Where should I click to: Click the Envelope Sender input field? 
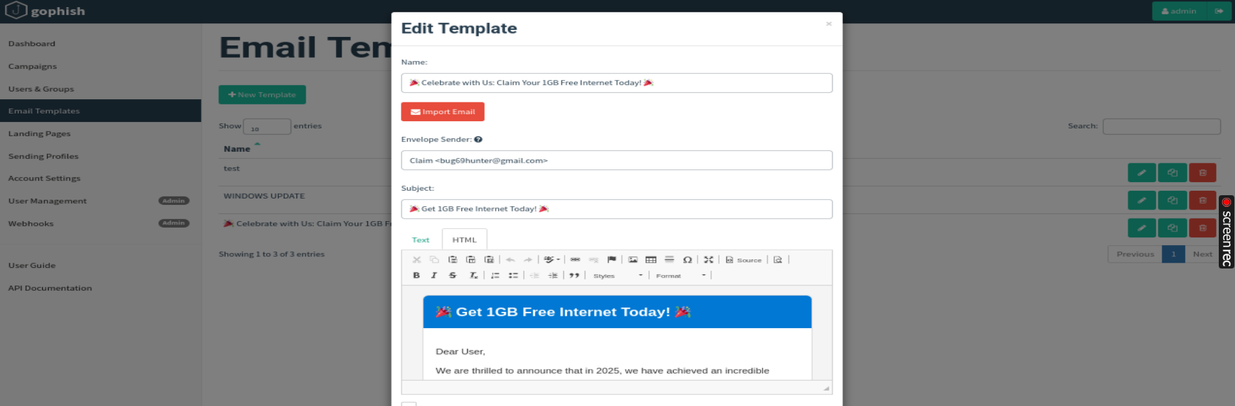tap(617, 160)
